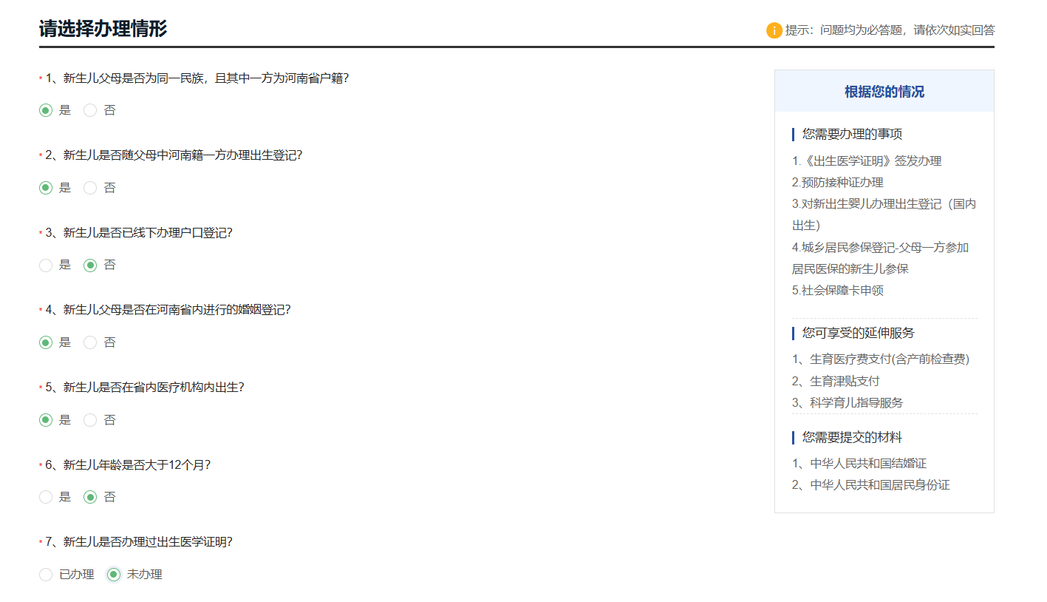Click 生育津贴支付 under extended services
Viewport: 1047px width, 602px height.
(836, 381)
